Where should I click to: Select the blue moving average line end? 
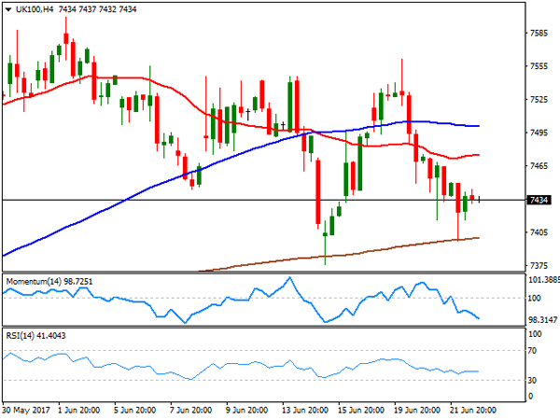point(478,126)
